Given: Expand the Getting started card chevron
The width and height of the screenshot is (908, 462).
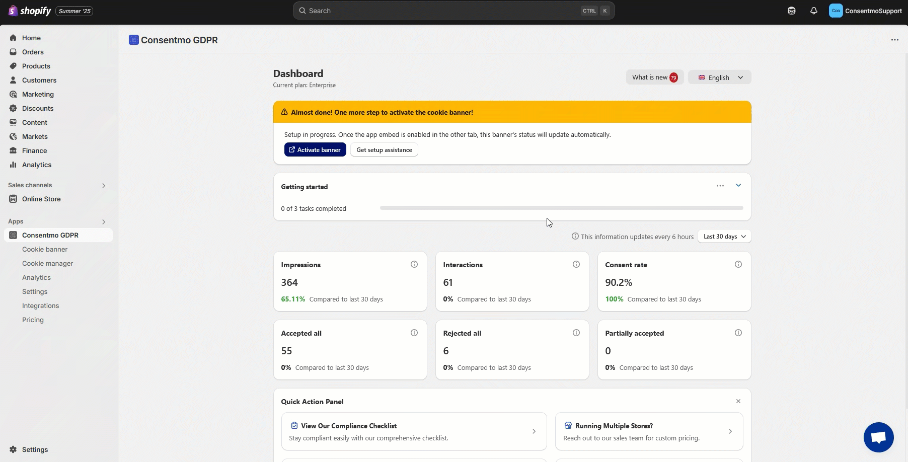Looking at the screenshot, I should [x=738, y=185].
